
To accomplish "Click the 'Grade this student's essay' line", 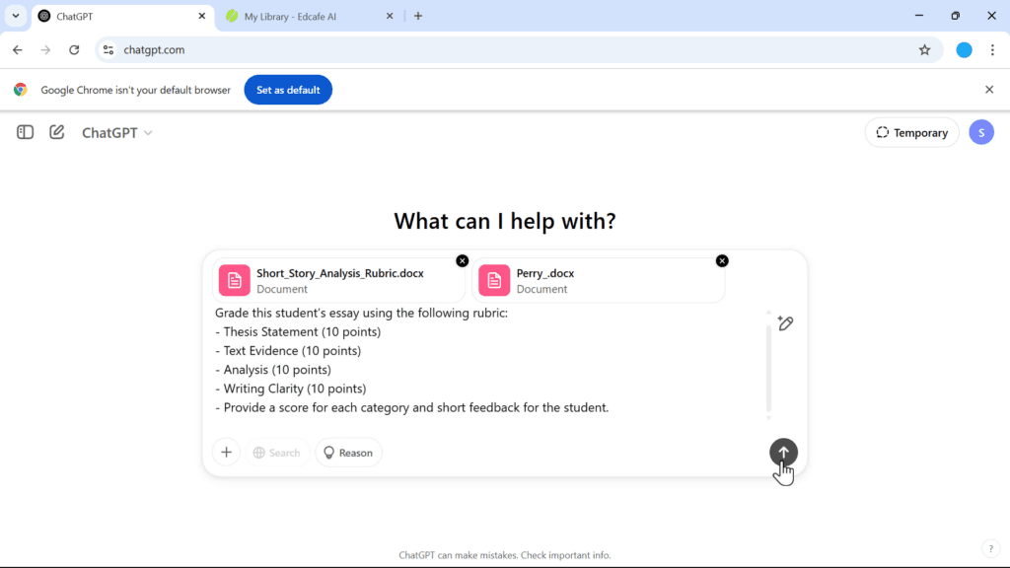I will [361, 313].
